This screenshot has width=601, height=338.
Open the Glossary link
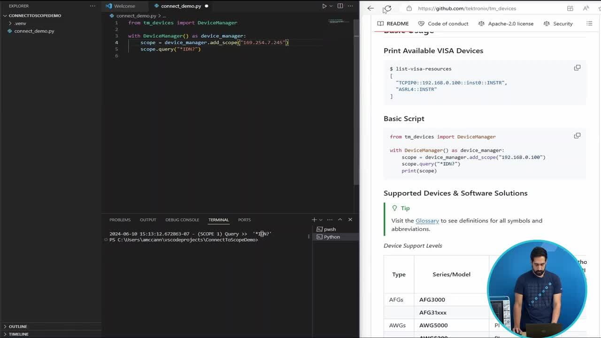coord(427,221)
